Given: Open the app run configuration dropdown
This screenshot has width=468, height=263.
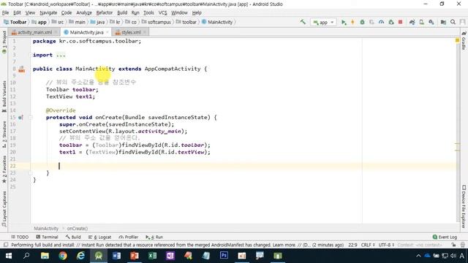Looking at the screenshot, I should pyautogui.click(x=323, y=23).
